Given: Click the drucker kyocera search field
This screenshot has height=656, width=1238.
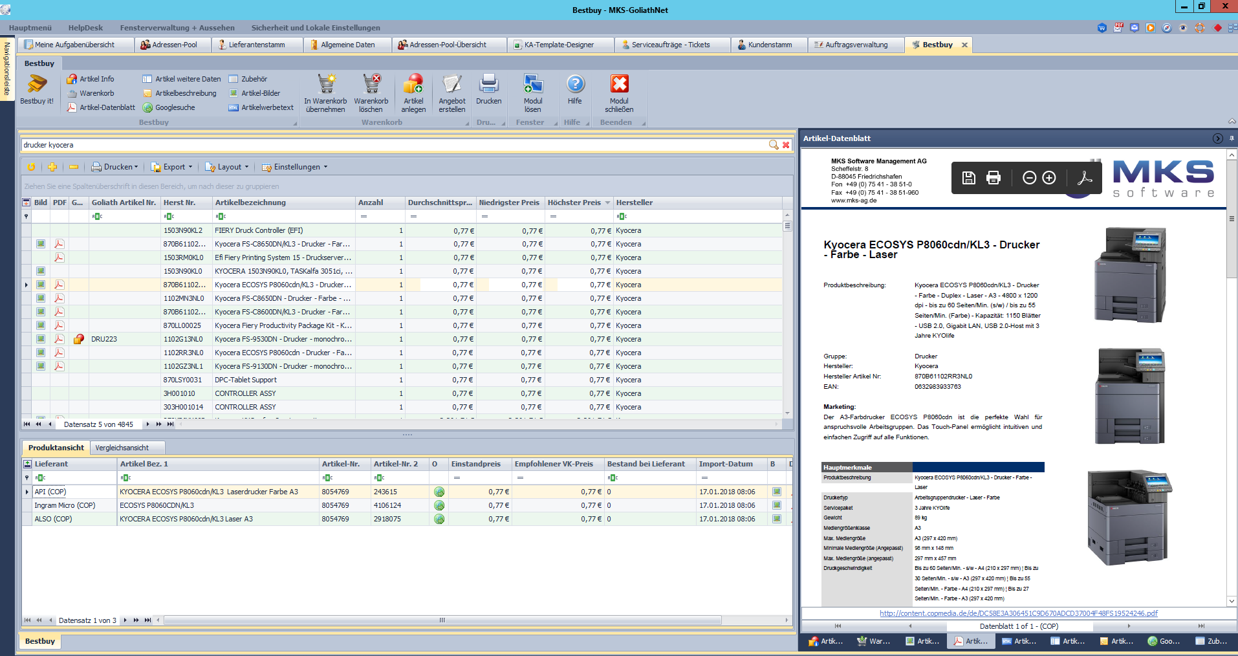Looking at the screenshot, I should (395, 145).
